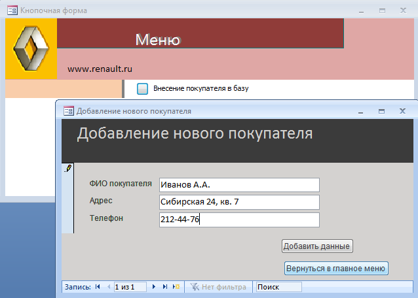Minimize the Добавление нового покупателя window
Screen dimensions: 418x298
pos(361,111)
